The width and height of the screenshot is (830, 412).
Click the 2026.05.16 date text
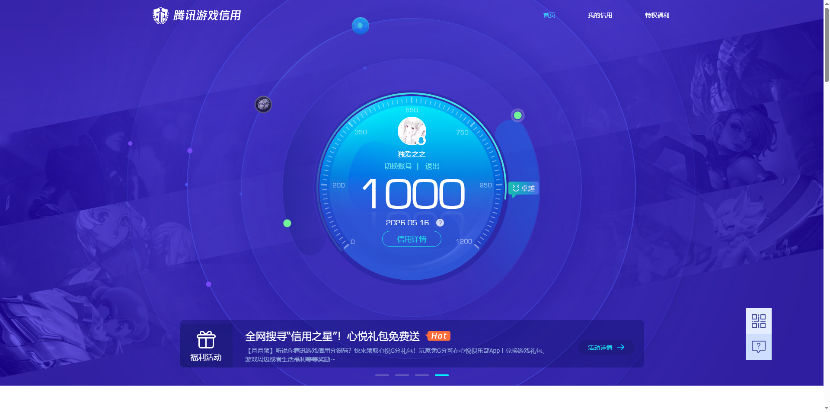[407, 223]
